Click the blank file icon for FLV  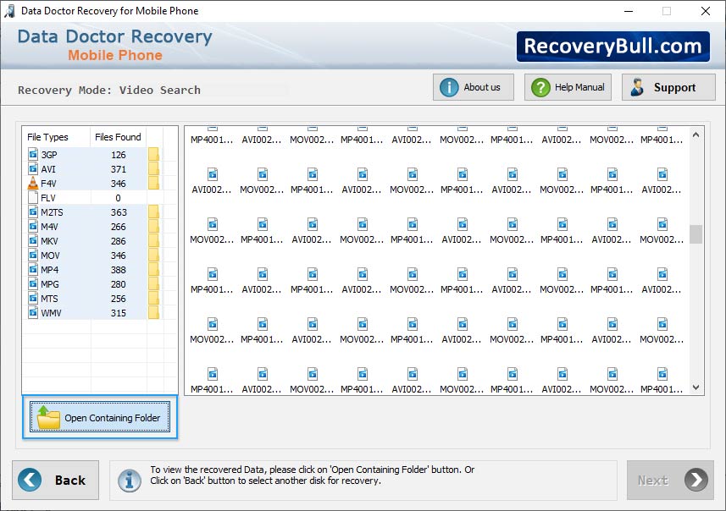coord(33,197)
